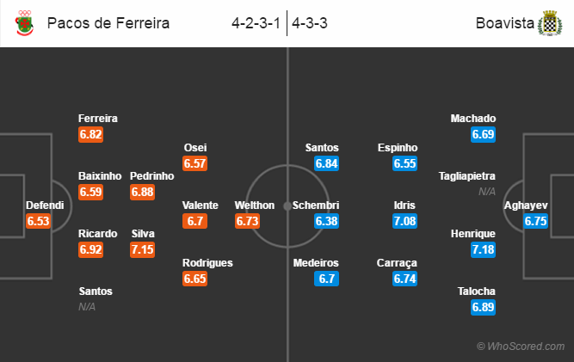Screen dimensions: 574x362
Task: Click the player name Pedrinho
Action: click(x=152, y=176)
